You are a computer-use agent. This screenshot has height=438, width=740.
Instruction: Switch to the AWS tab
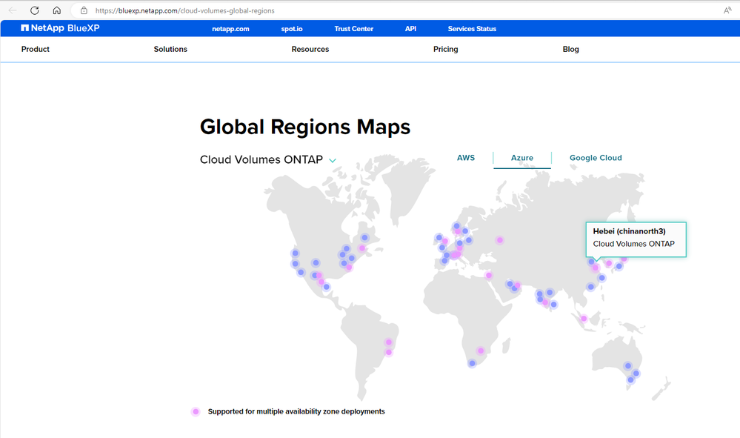[x=466, y=158]
